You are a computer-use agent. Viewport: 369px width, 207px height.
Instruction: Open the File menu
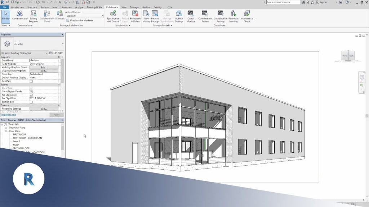click(x=4, y=7)
